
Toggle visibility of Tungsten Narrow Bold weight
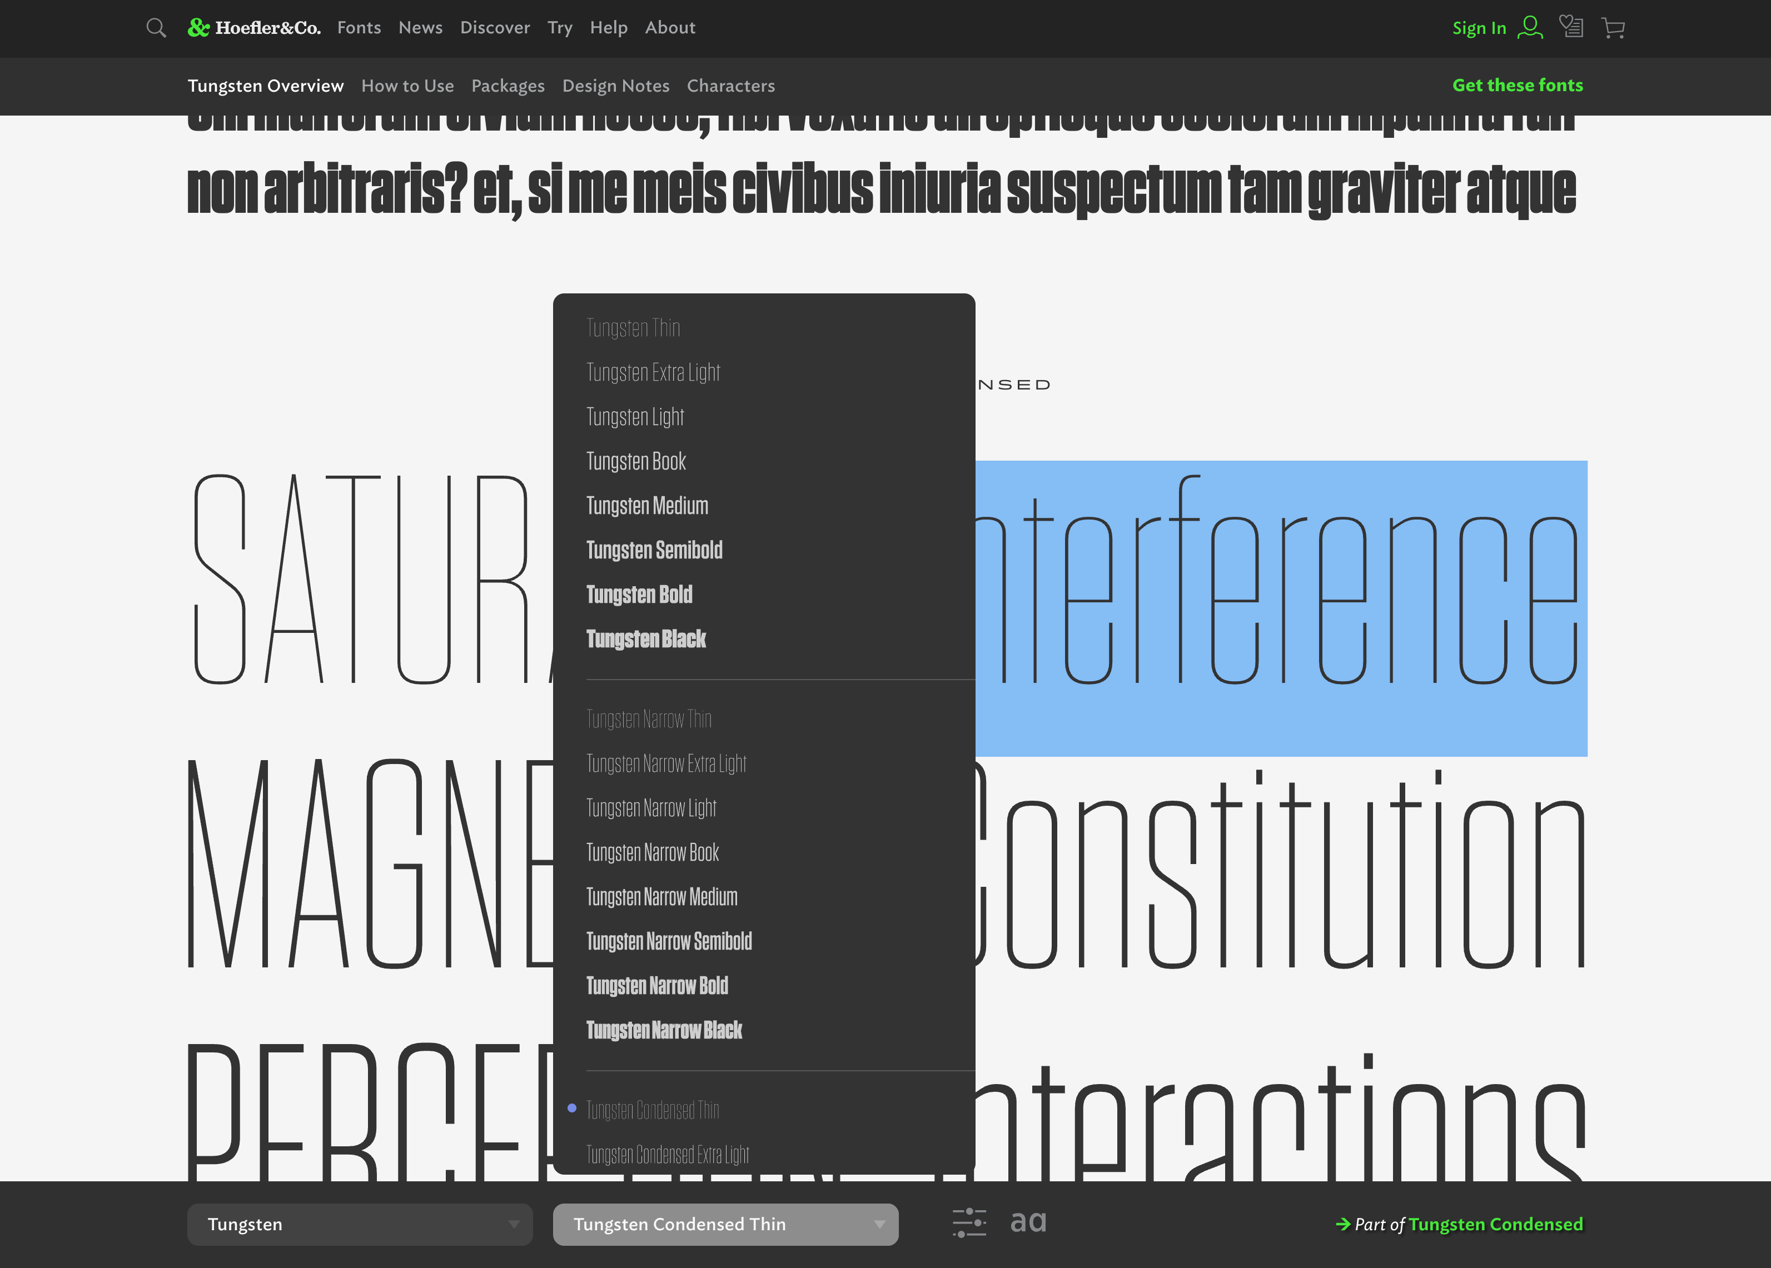coord(658,985)
